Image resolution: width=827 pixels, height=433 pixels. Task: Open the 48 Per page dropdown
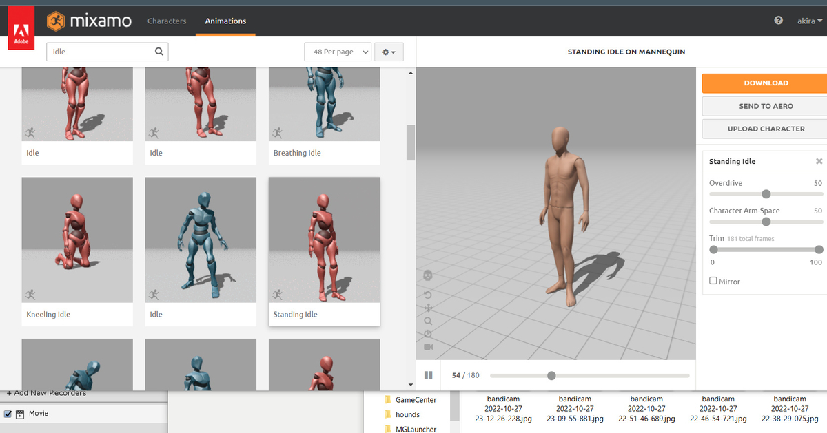(x=338, y=52)
